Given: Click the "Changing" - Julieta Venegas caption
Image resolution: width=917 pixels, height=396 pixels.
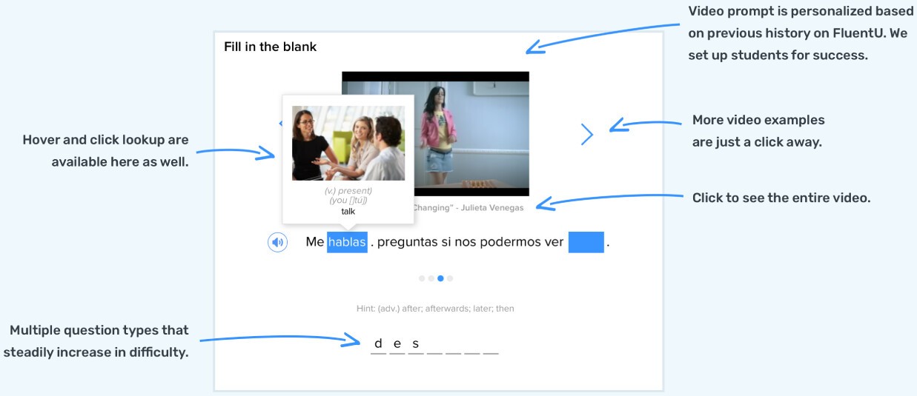Looking at the screenshot, I should [467, 208].
